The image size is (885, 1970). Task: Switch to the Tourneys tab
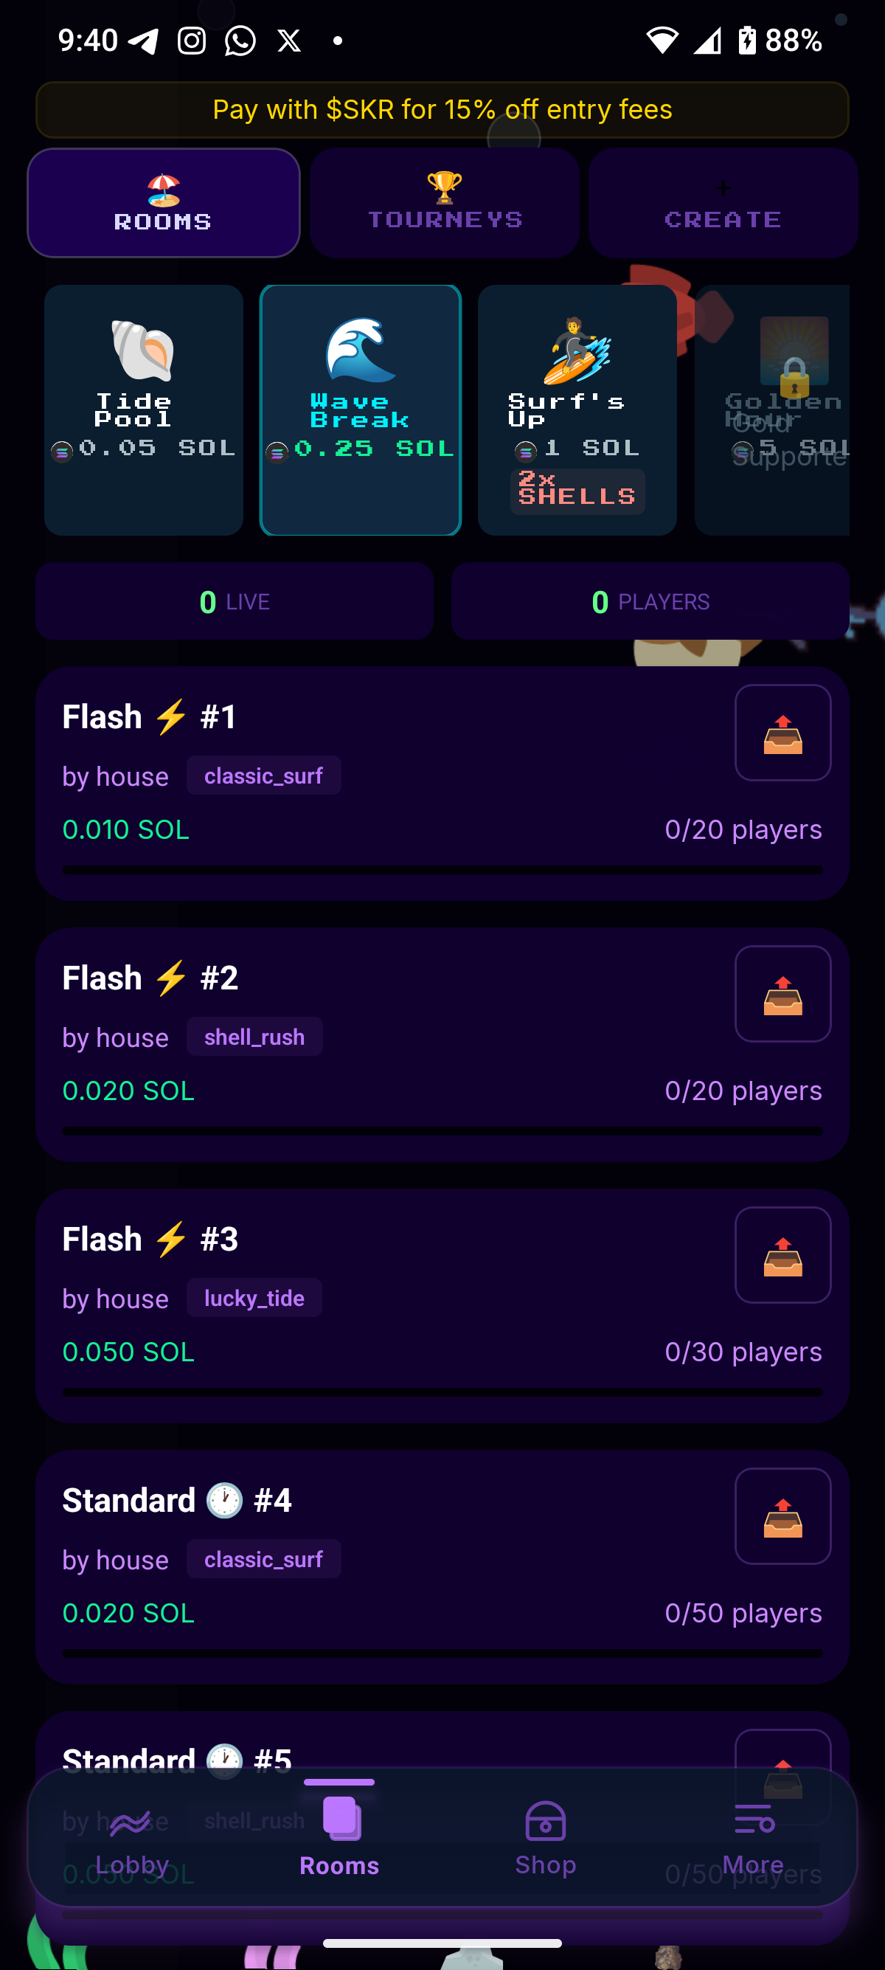pos(444,203)
